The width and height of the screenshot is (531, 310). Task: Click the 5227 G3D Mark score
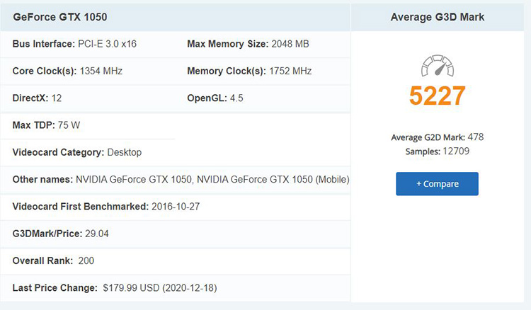(438, 96)
